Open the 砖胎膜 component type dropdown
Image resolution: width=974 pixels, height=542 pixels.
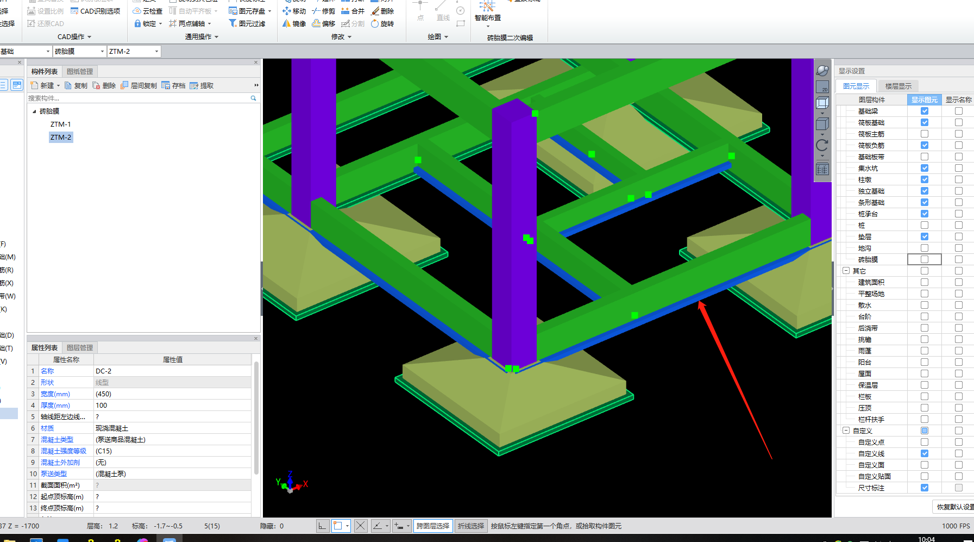click(102, 51)
